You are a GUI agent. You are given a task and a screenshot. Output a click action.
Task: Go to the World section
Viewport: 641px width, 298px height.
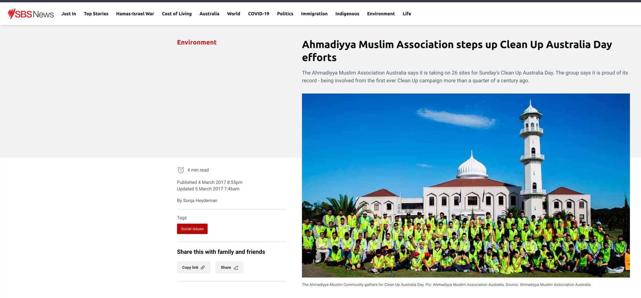(x=234, y=14)
